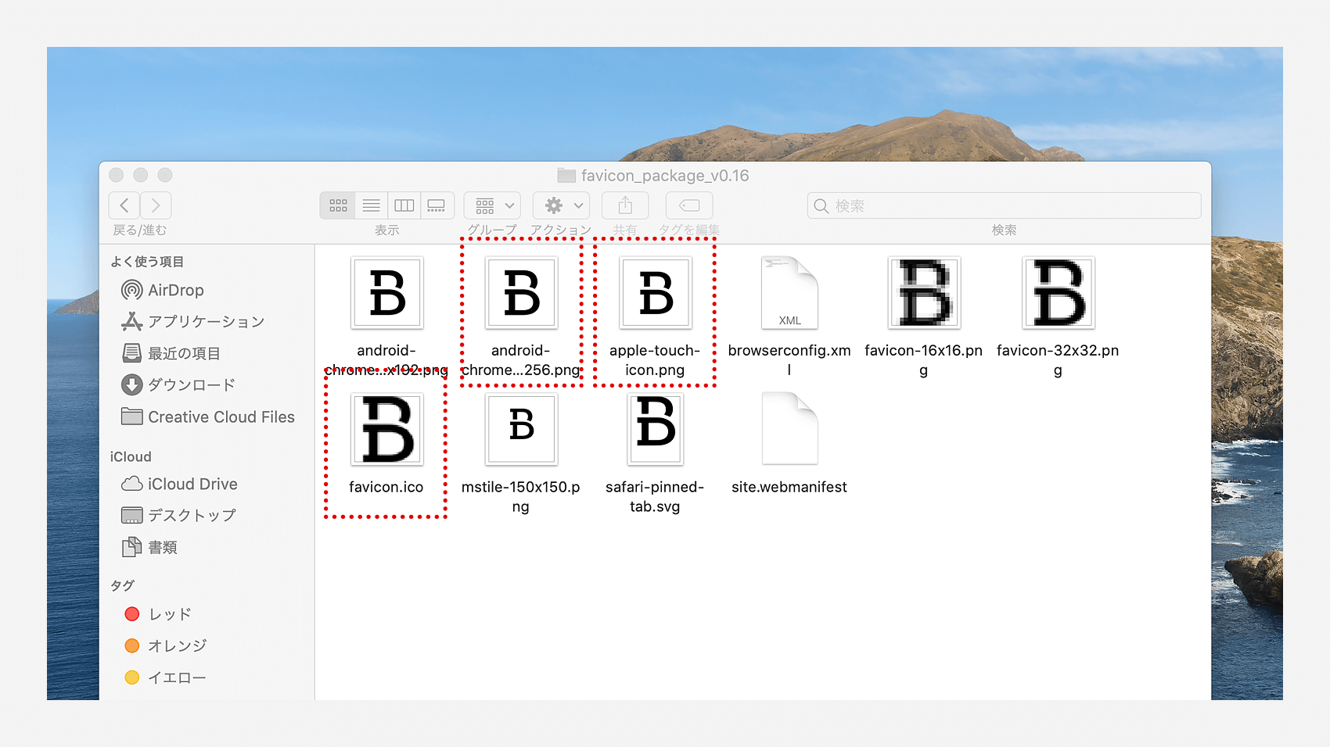Select the favicon-16x16.png file
The image size is (1330, 747).
click(x=923, y=293)
